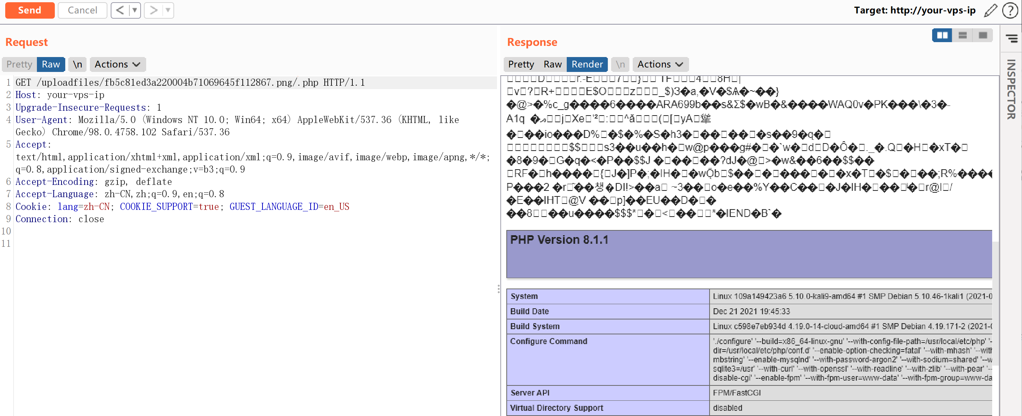Open the layout options hamburger icon

1012,38
